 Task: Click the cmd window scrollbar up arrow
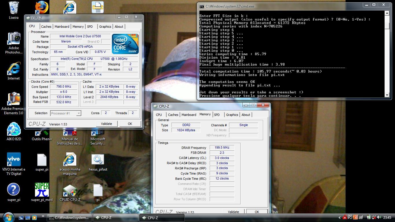pos(387,13)
